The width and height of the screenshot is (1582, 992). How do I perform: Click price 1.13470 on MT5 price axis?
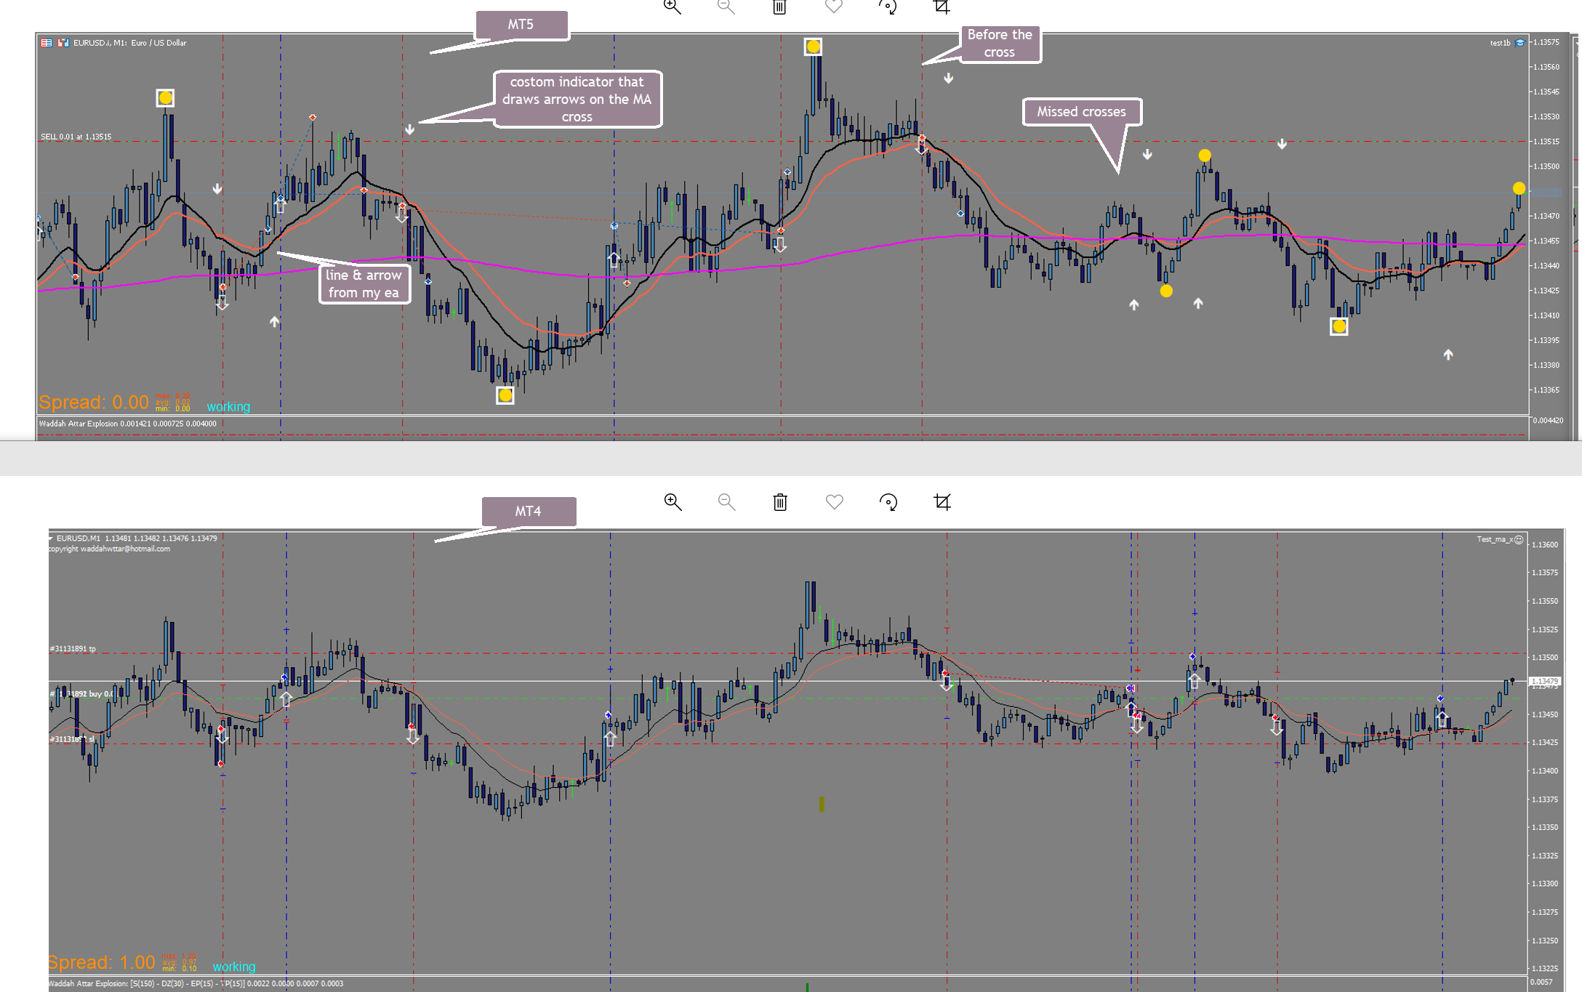pos(1546,216)
